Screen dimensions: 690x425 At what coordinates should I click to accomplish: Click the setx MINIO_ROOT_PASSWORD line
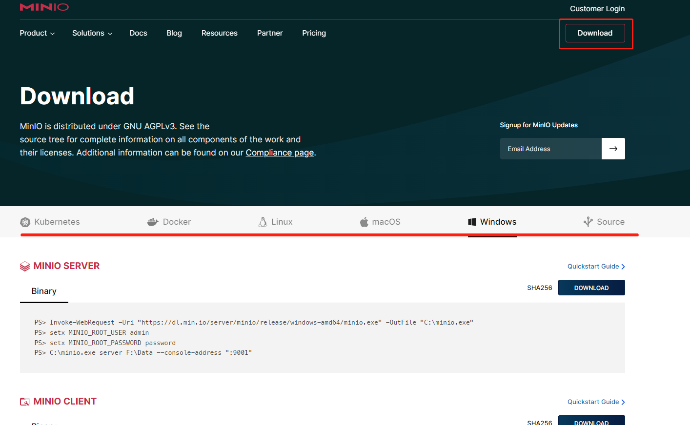coord(105,343)
